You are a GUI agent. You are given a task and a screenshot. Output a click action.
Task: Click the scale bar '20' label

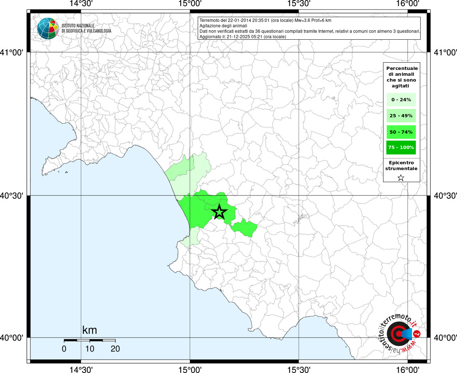[x=115, y=349]
